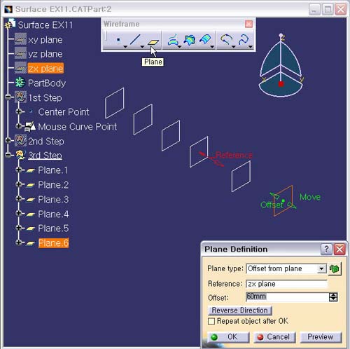
Task: Click the green lock icon beside Plane type
Action: click(x=335, y=268)
